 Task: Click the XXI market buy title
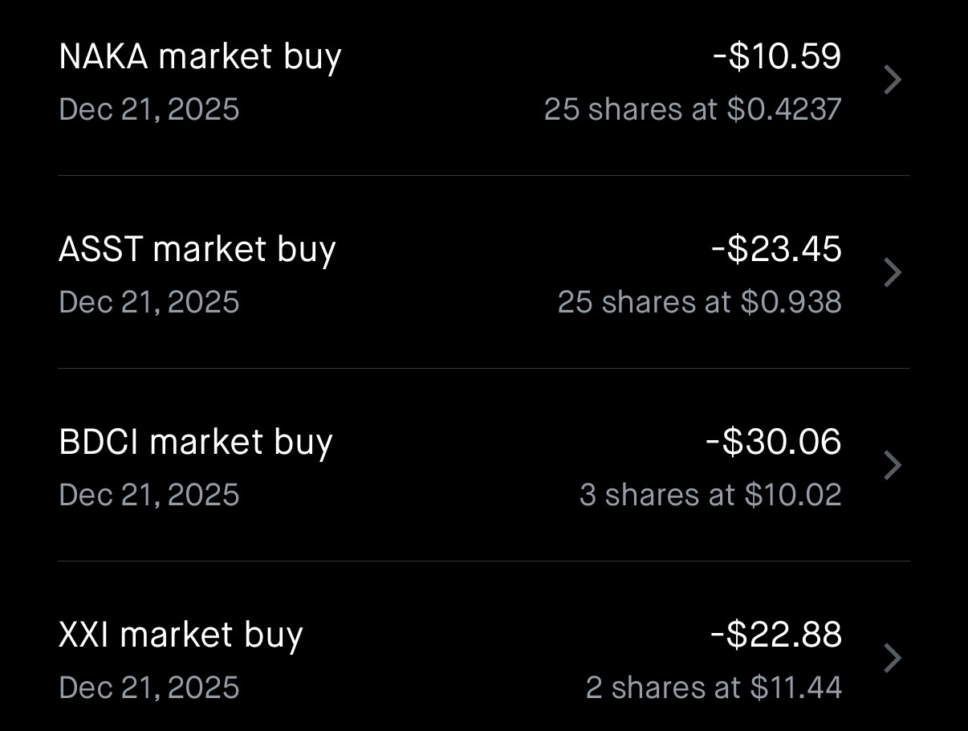(181, 635)
